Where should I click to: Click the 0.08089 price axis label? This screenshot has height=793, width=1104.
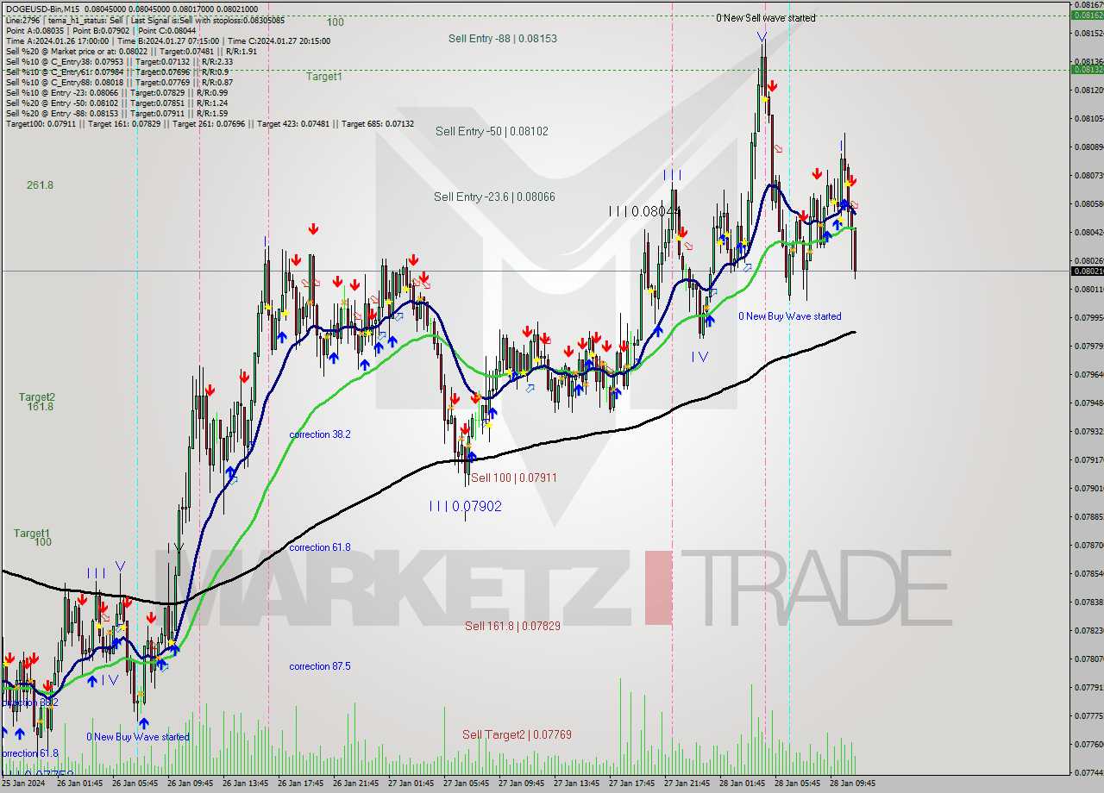click(1090, 147)
